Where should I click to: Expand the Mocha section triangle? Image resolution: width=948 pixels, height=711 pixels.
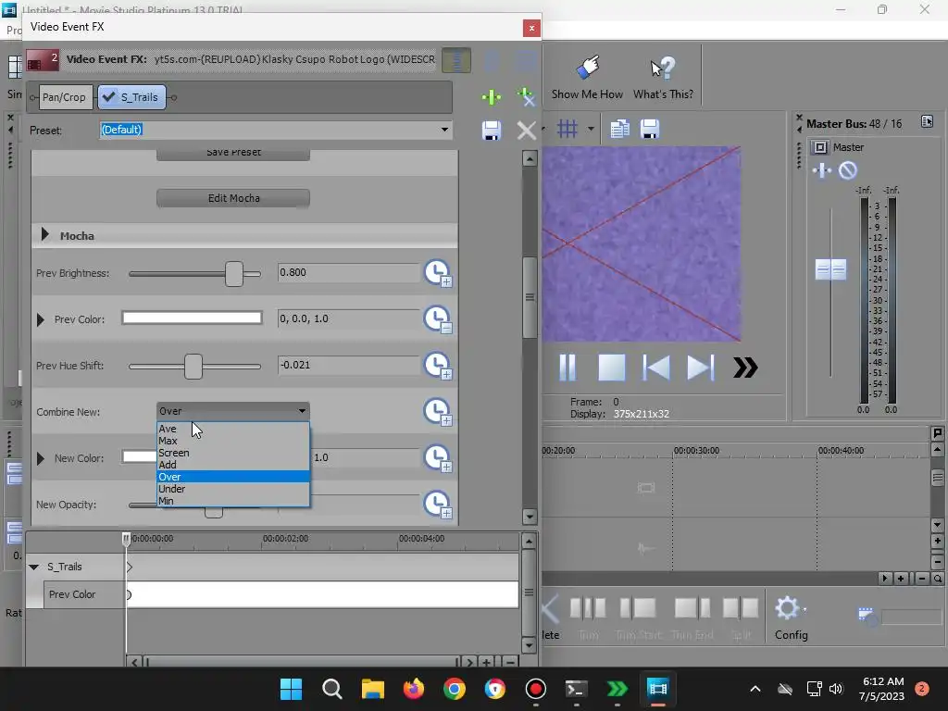click(44, 234)
